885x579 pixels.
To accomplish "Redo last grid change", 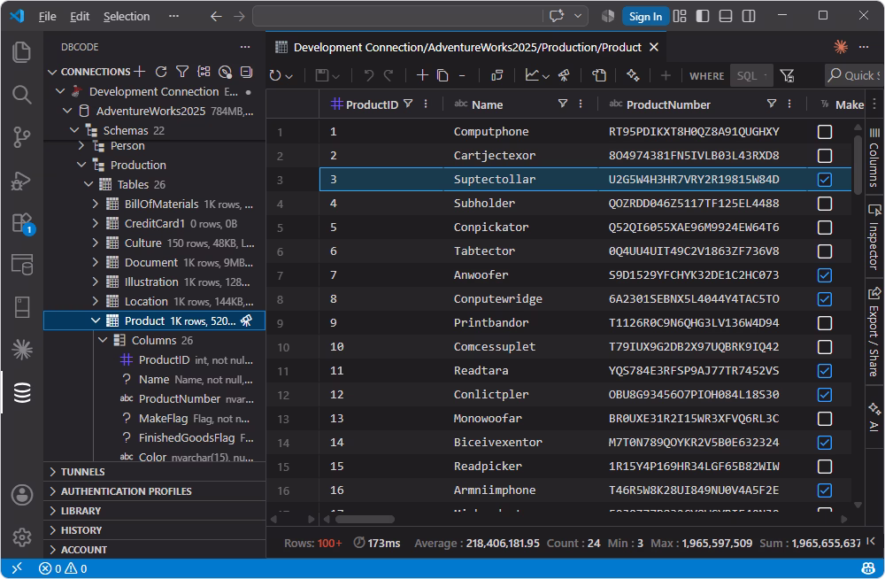I will (389, 75).
